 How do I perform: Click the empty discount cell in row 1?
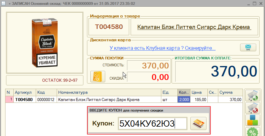pos(213,100)
